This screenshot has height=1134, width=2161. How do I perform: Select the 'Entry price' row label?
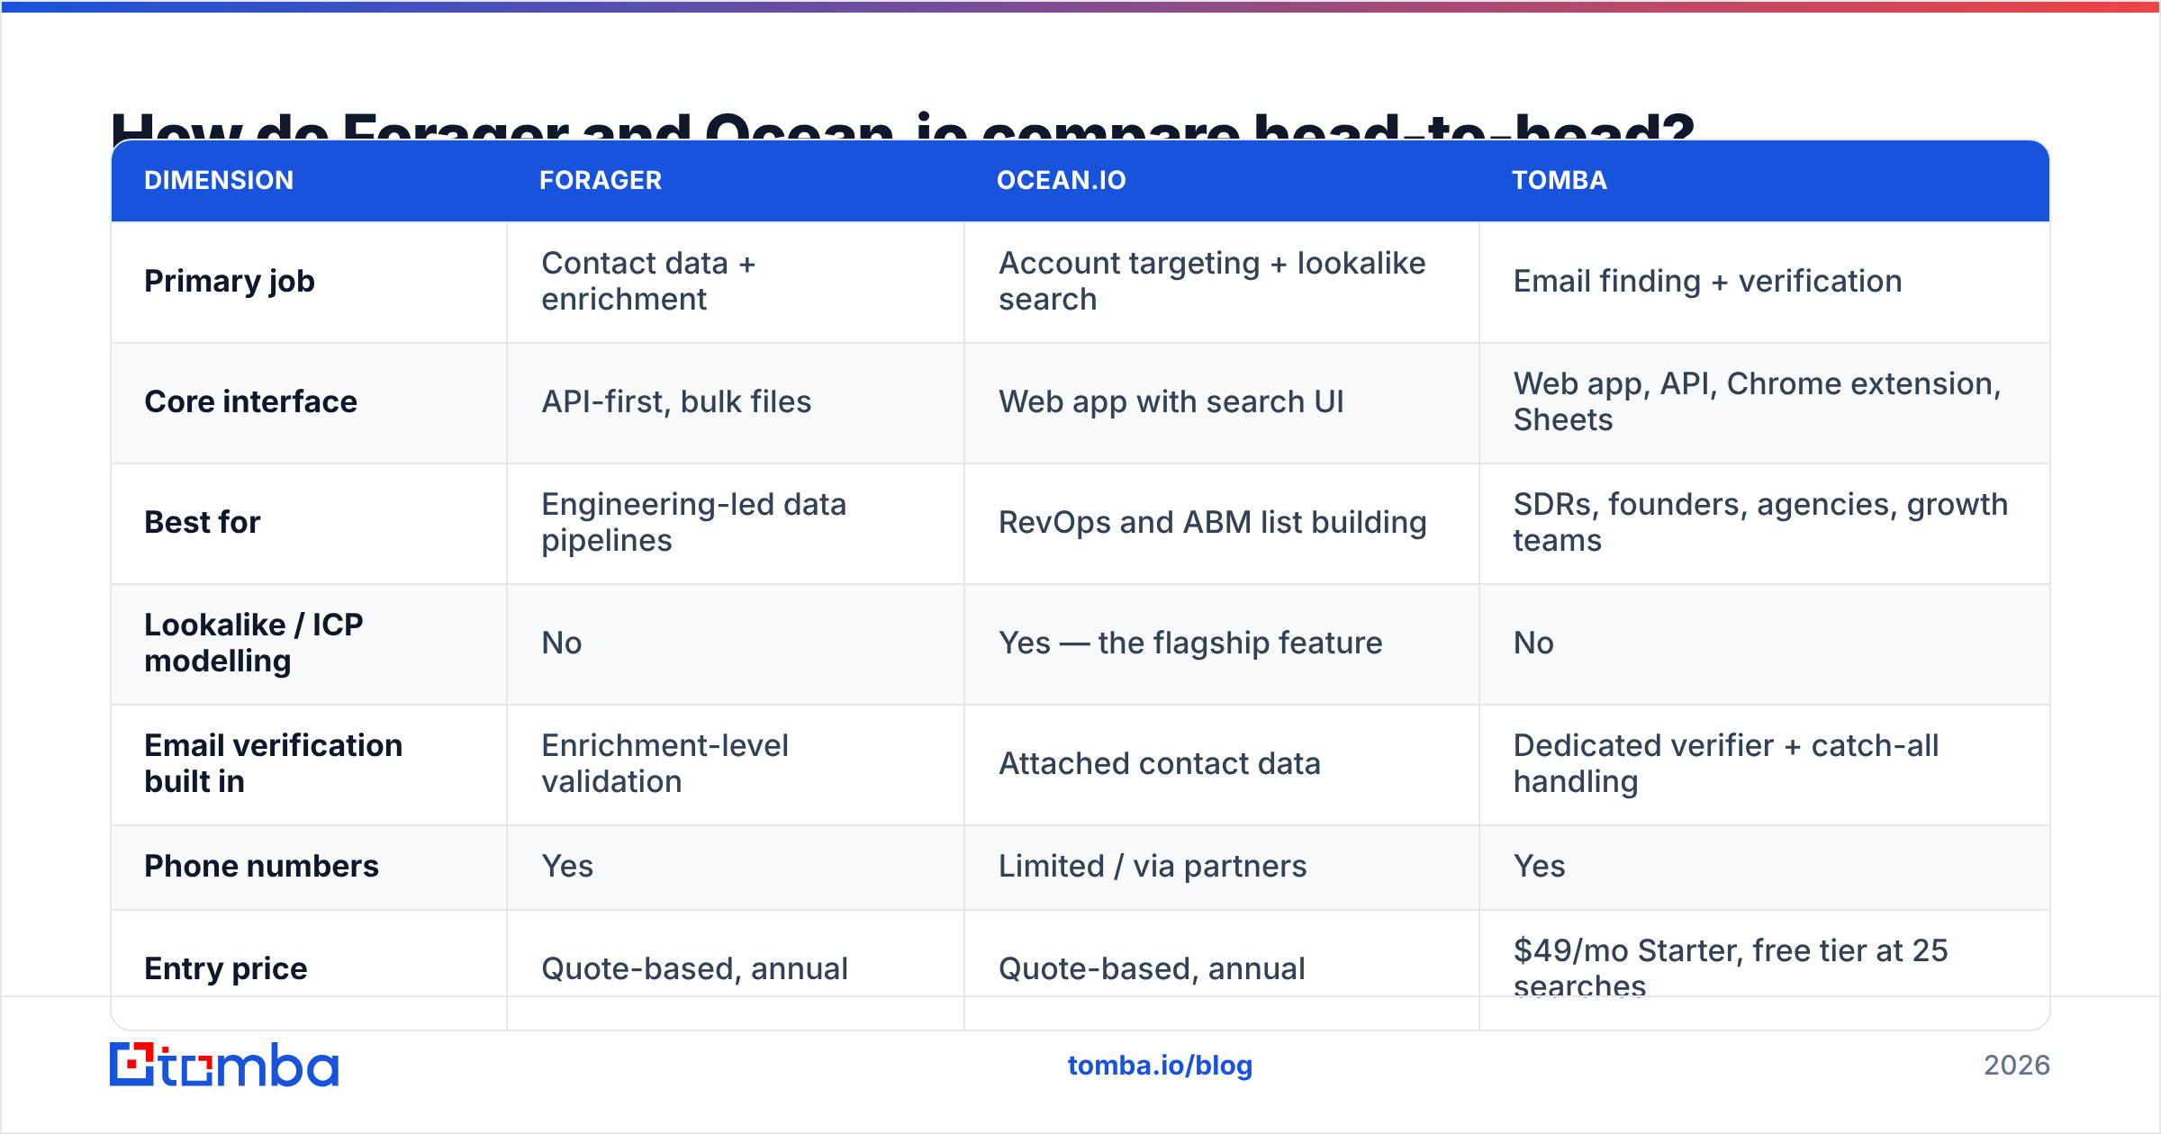[226, 968]
